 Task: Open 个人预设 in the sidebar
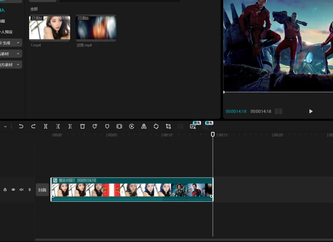pos(6,32)
